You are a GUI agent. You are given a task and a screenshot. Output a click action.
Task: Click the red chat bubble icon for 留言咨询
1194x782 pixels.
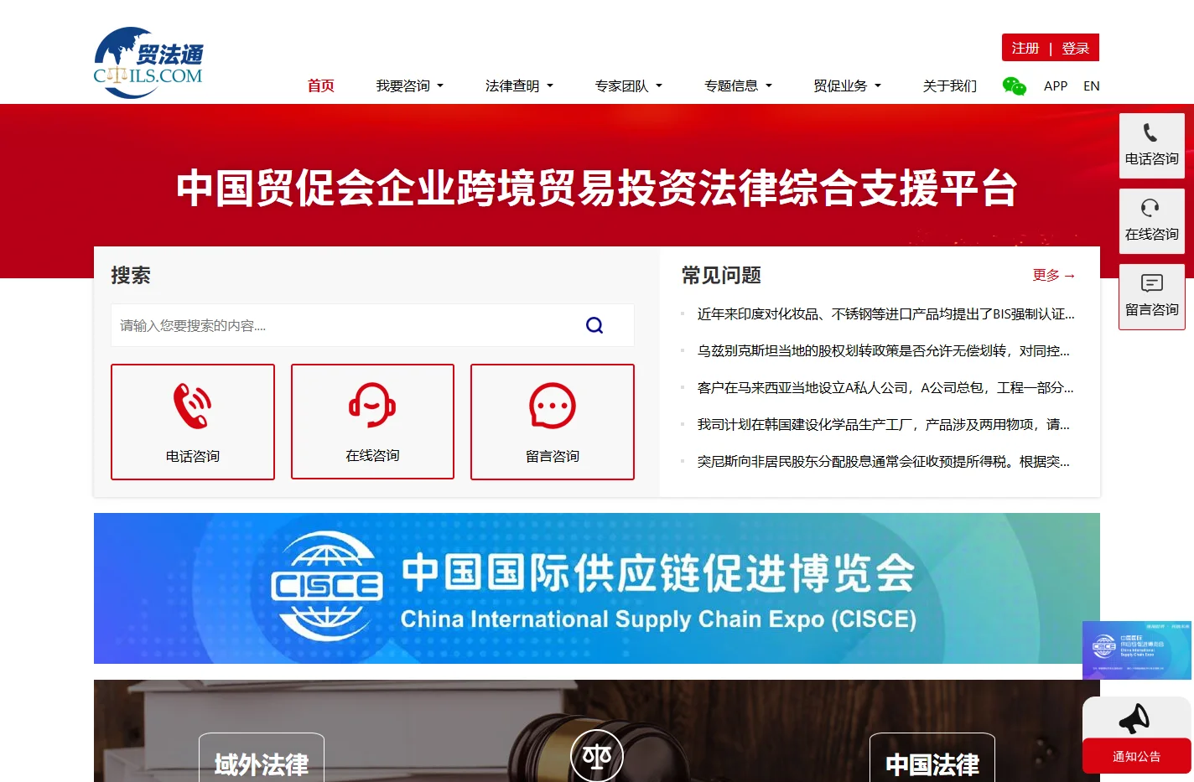pos(553,406)
